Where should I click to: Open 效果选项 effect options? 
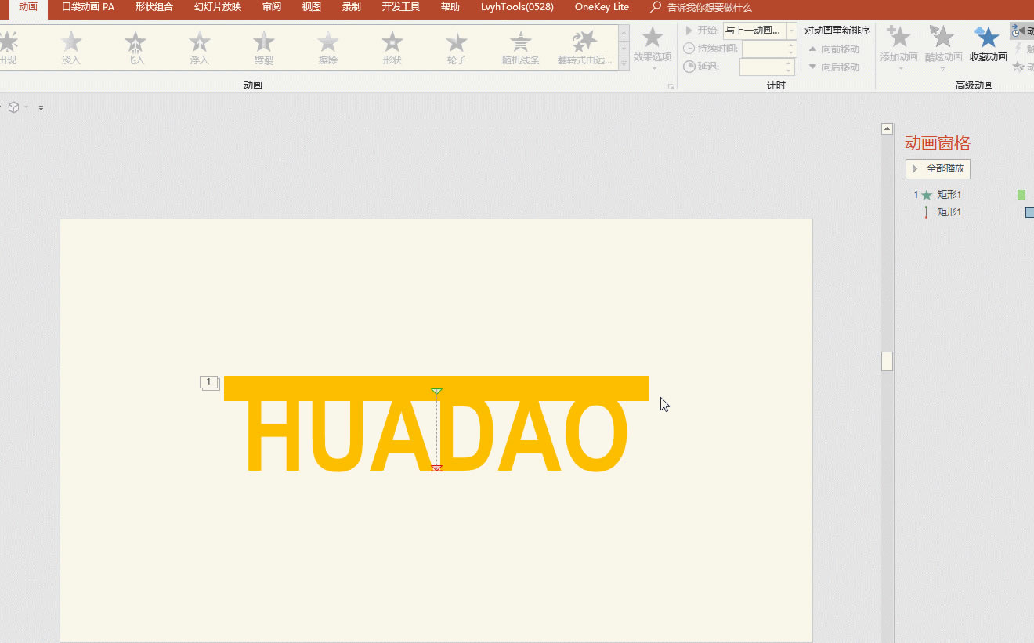click(653, 48)
